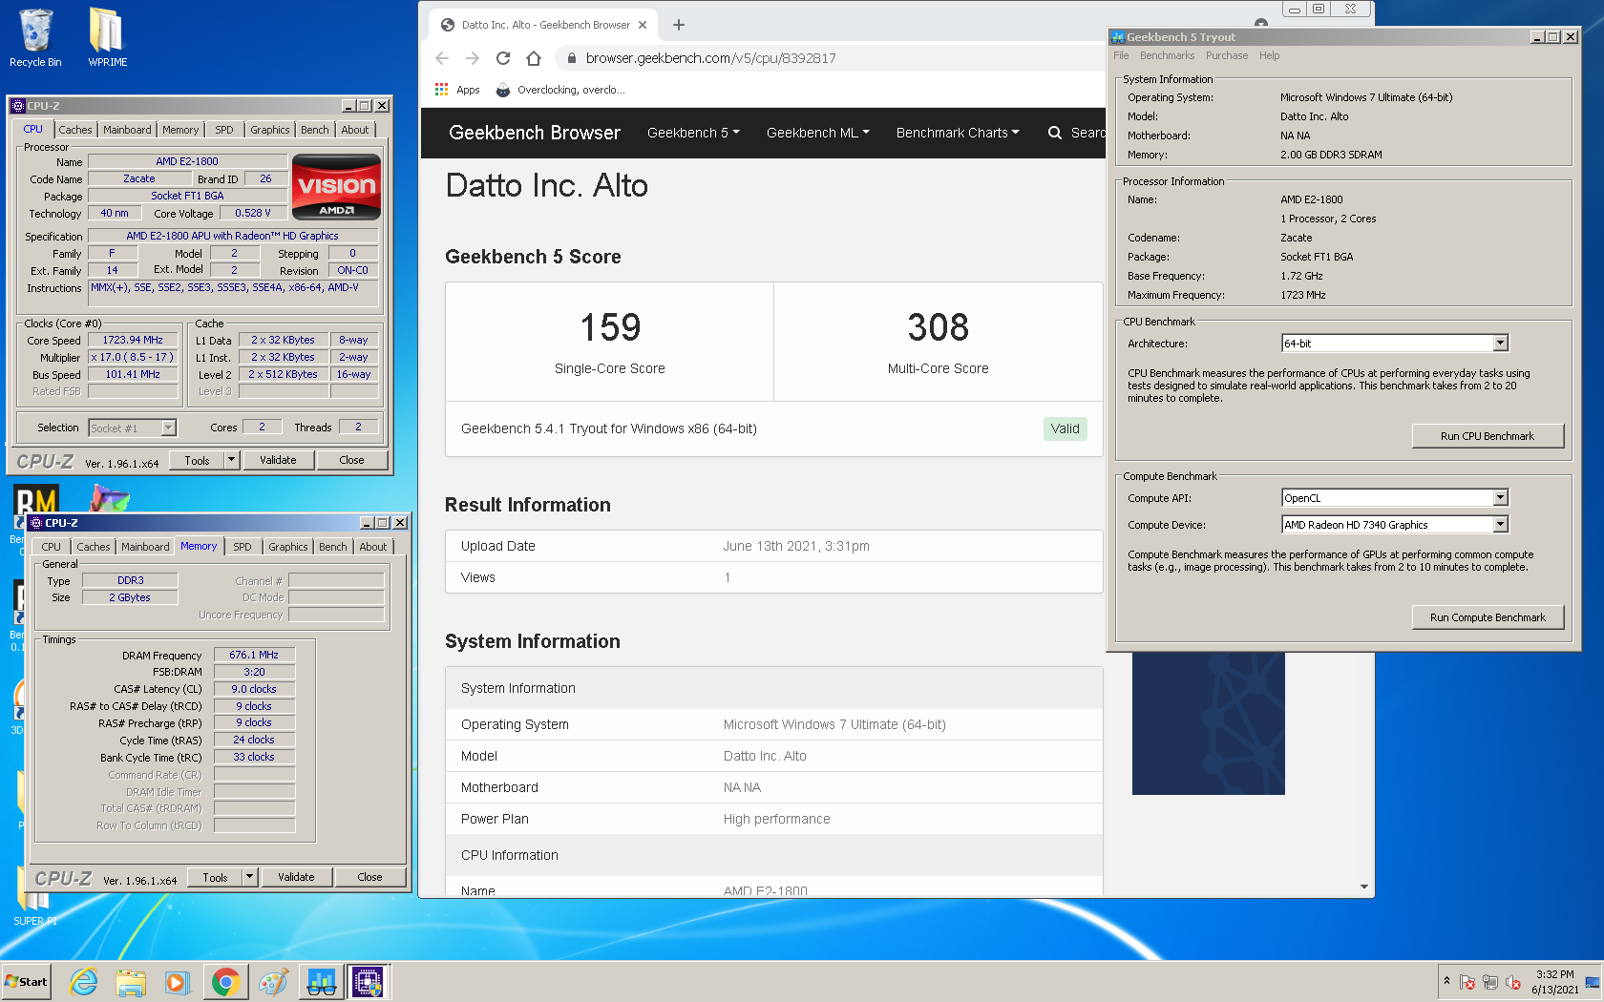Click the browser page scrollbar down arrow
1604x1002 pixels.
click(1364, 887)
